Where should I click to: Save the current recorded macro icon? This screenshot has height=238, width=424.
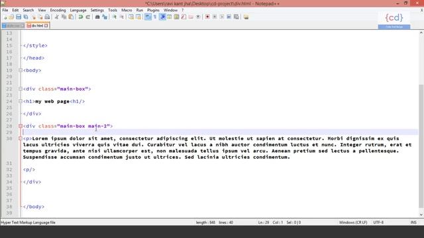[236, 17]
